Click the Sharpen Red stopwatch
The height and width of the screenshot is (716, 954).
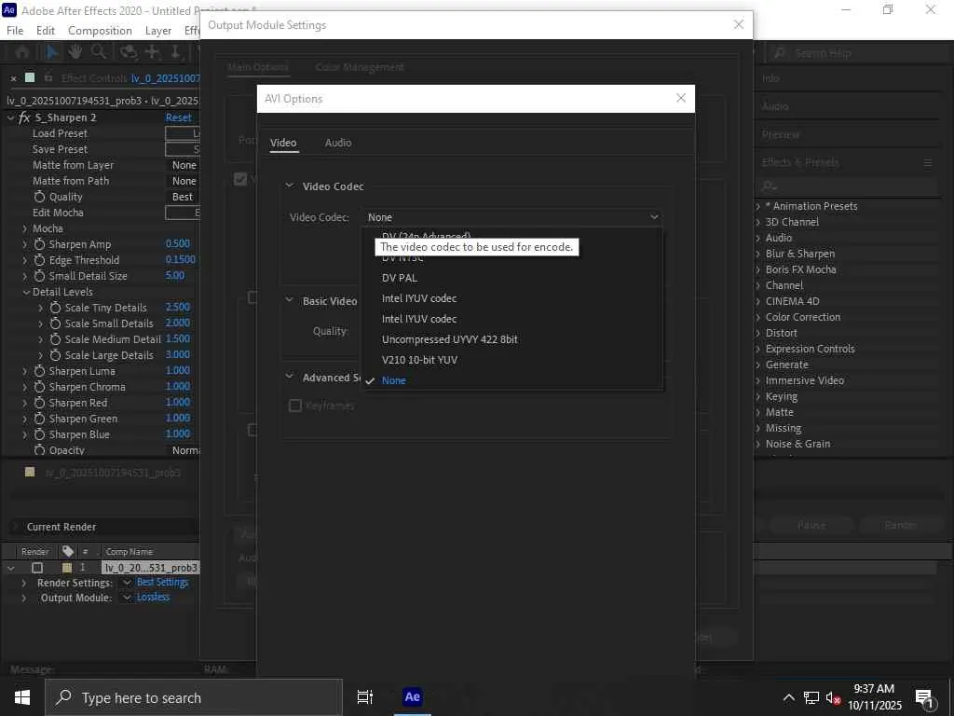(39, 403)
